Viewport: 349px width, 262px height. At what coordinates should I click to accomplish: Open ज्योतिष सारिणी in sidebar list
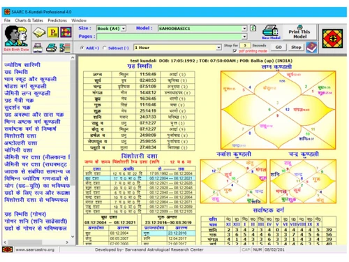pyautogui.click(x=22, y=65)
